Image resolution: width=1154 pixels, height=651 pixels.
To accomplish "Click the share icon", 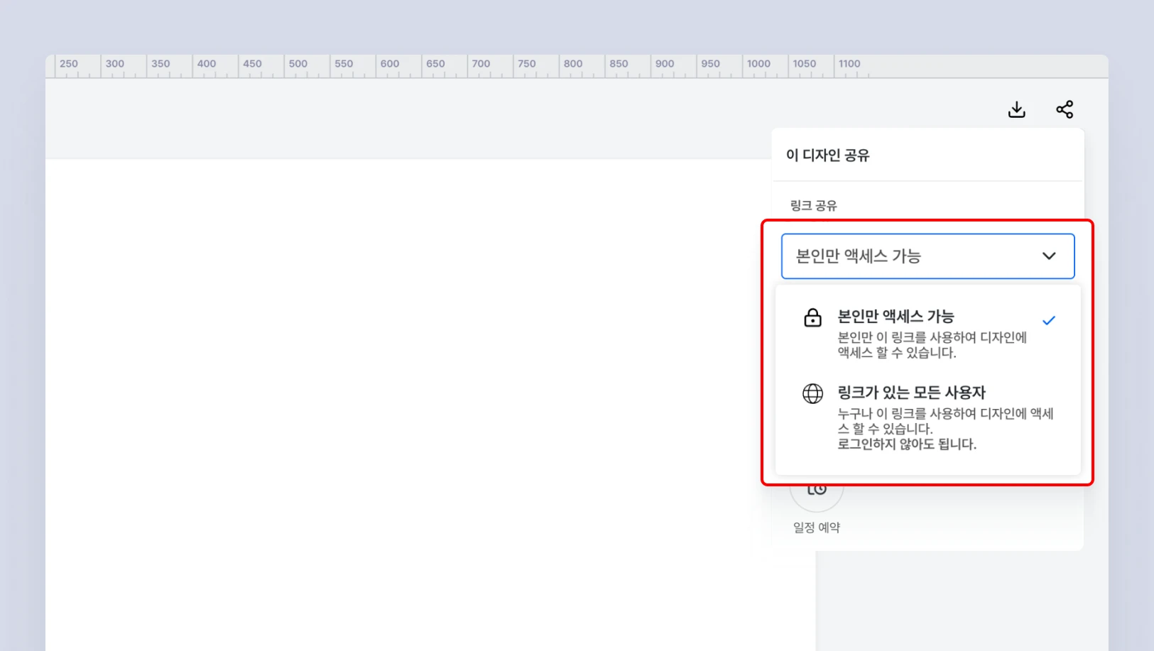I will (1064, 109).
